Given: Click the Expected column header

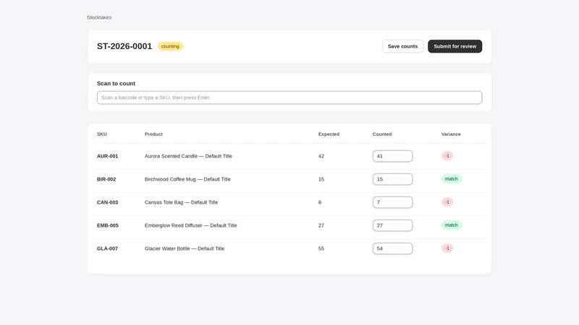Looking at the screenshot, I should (x=329, y=134).
